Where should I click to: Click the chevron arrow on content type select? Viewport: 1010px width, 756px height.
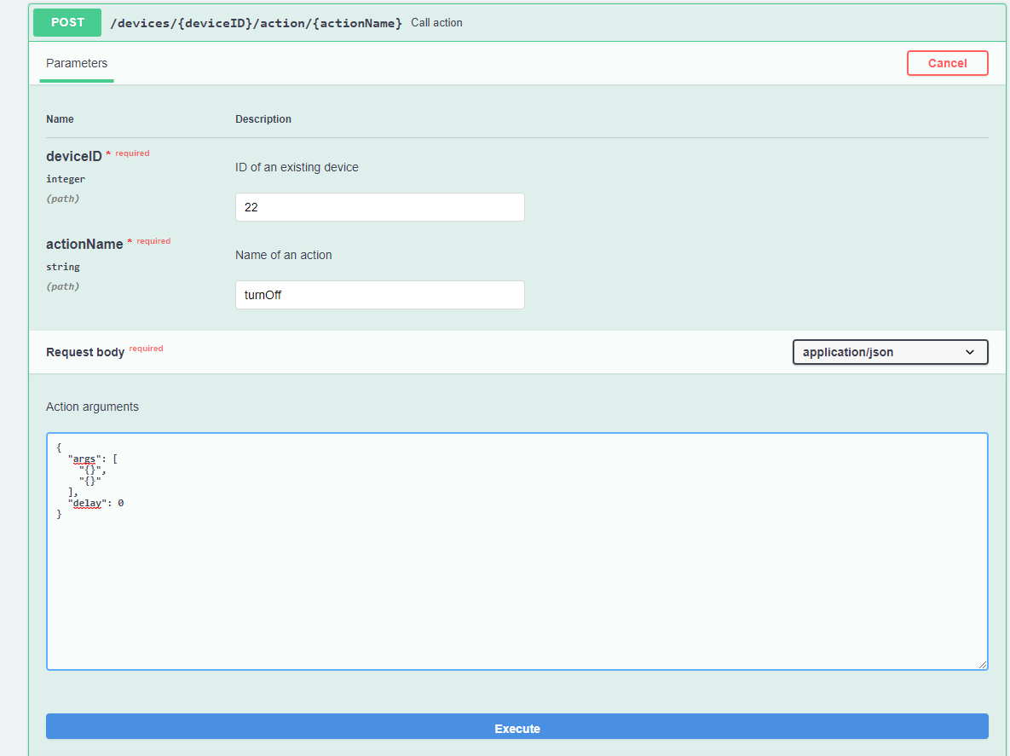970,352
